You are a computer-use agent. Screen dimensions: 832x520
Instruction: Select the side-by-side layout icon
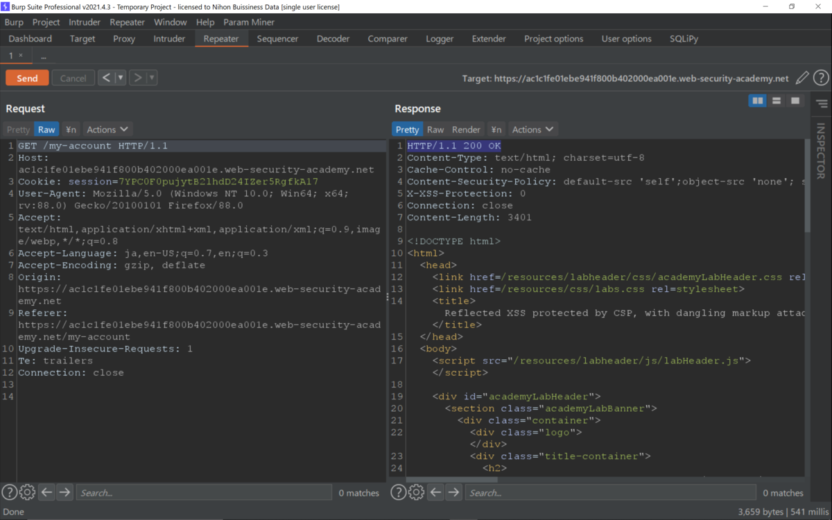coord(758,101)
